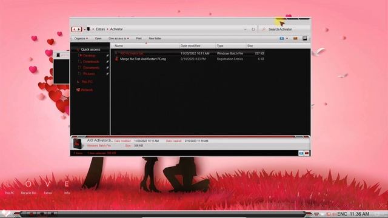The width and height of the screenshot is (388, 218).
Task: Open help with the toolbar's last icon
Action: click(304, 38)
